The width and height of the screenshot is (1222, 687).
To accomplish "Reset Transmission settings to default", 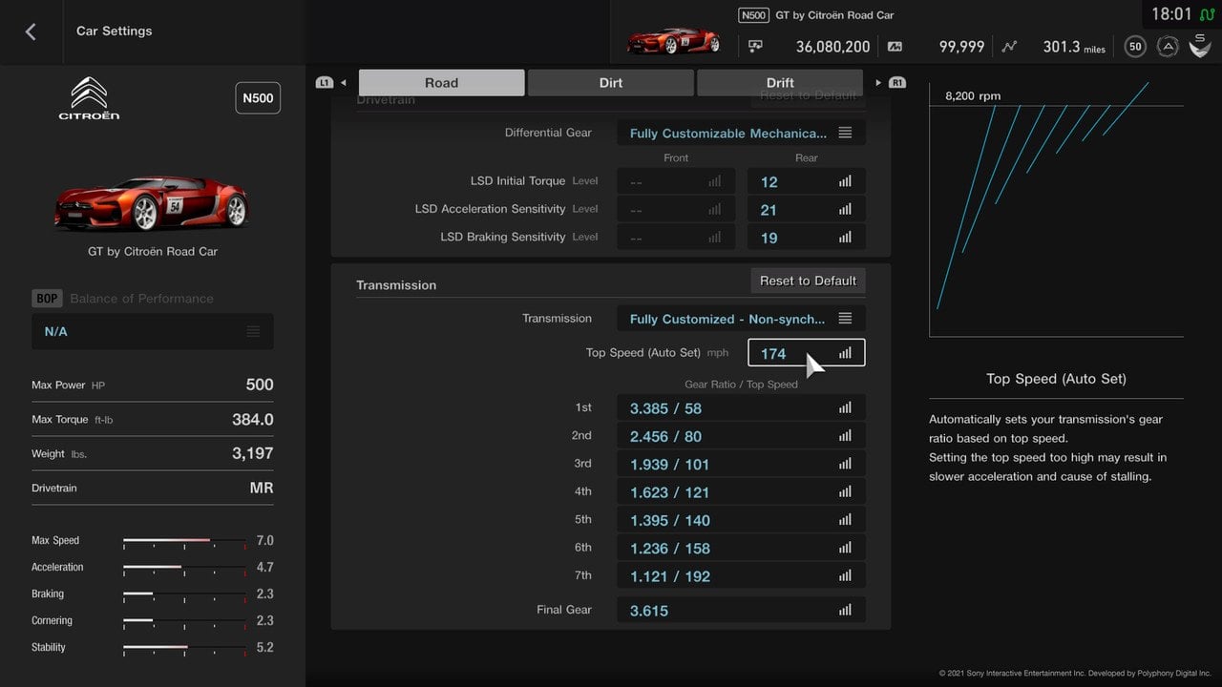I will pos(808,281).
